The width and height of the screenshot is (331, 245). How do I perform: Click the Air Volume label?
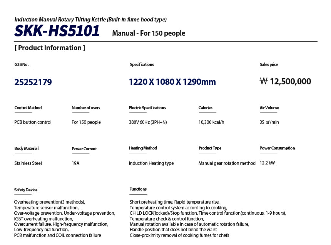(x=269, y=108)
